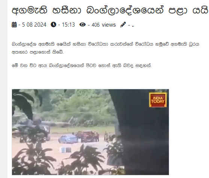Click the blue car in the photo
Viewport: 209px width, 178px height.
pos(68,139)
